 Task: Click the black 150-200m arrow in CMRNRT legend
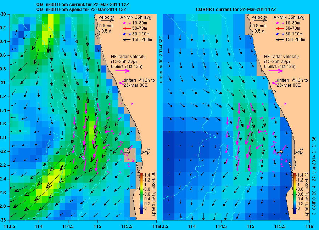point(280,40)
